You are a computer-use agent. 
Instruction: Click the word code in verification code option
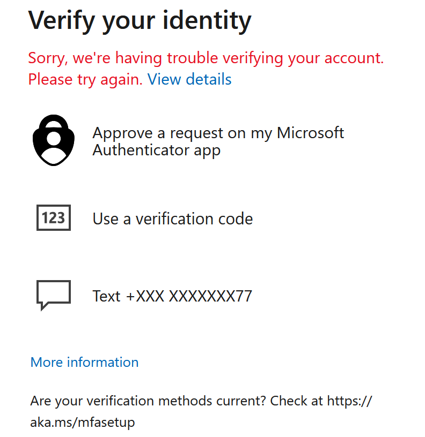point(236,219)
